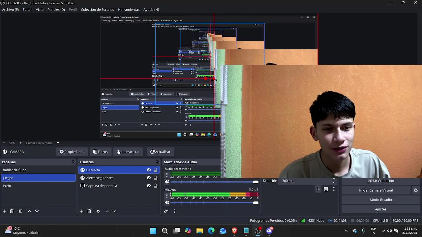Pop out the Escenas dock panel

tap(73, 162)
